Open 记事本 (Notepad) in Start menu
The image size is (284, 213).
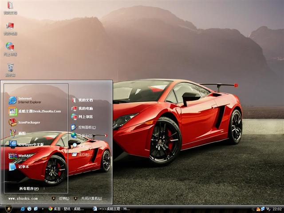click(x=19, y=167)
